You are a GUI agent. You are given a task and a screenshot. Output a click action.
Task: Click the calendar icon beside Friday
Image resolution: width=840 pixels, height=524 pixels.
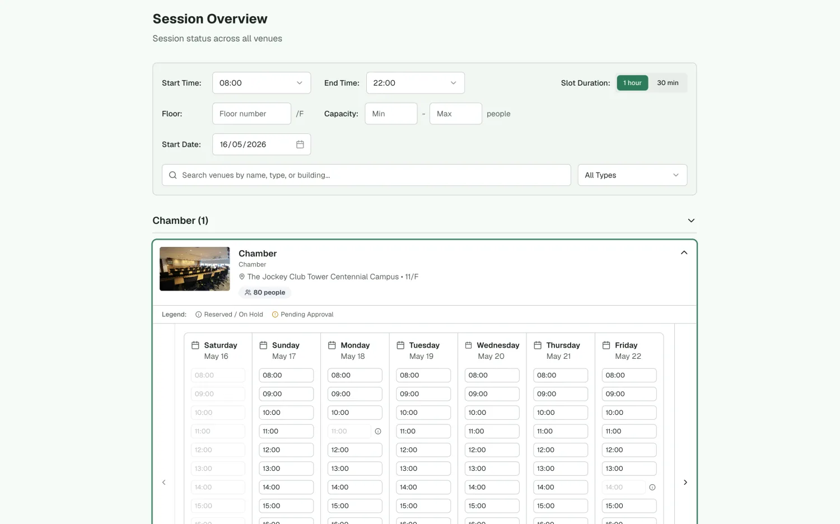(606, 345)
